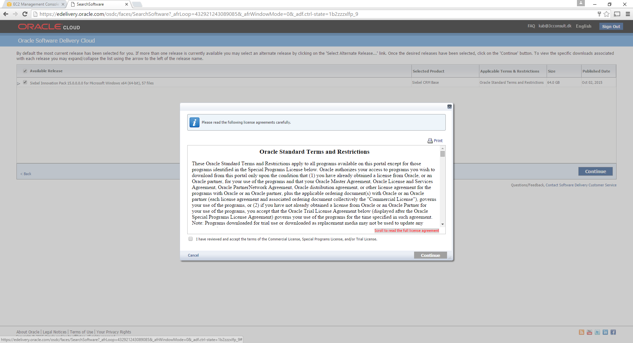Click the saved password key icon
Viewport: 633px width, 343px height.
pyautogui.click(x=599, y=14)
